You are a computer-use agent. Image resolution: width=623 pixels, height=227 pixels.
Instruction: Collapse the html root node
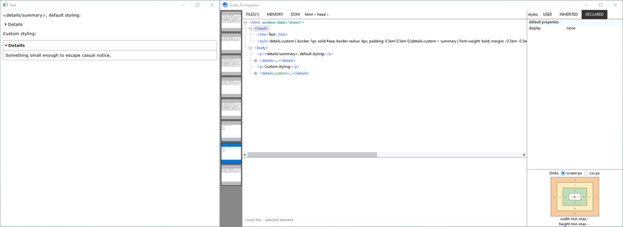coord(245,22)
